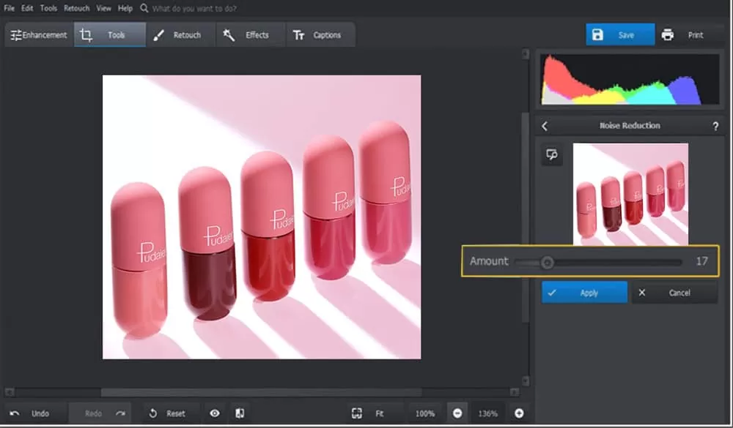
Task: Click the Save button
Action: [x=620, y=35]
